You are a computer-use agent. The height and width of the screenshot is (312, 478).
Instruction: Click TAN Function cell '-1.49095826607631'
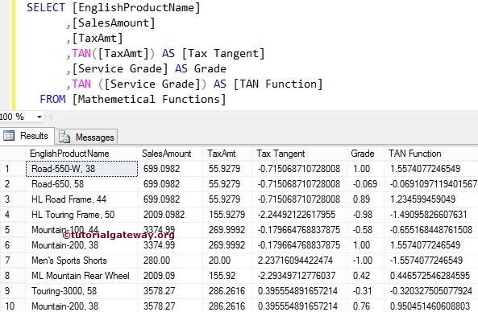point(431,215)
